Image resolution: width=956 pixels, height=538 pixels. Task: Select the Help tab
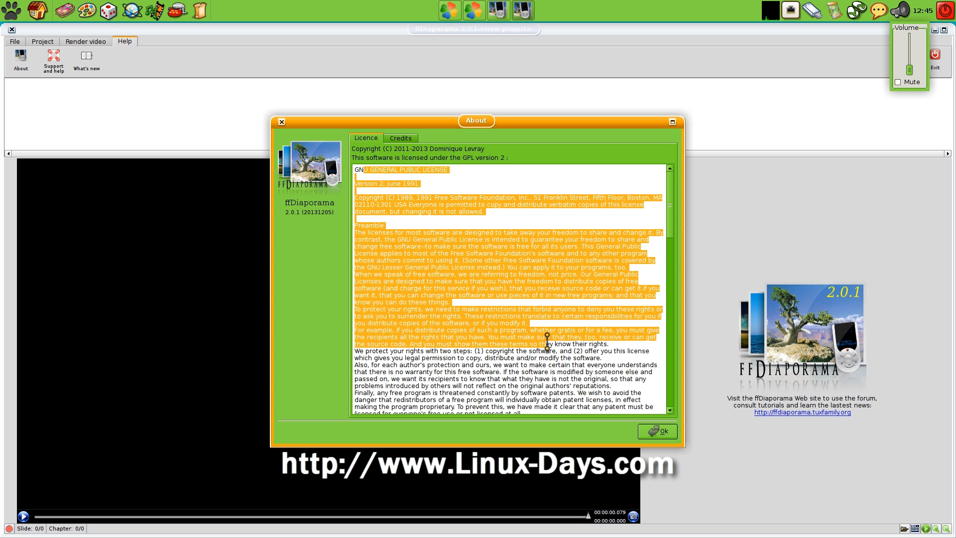(125, 41)
